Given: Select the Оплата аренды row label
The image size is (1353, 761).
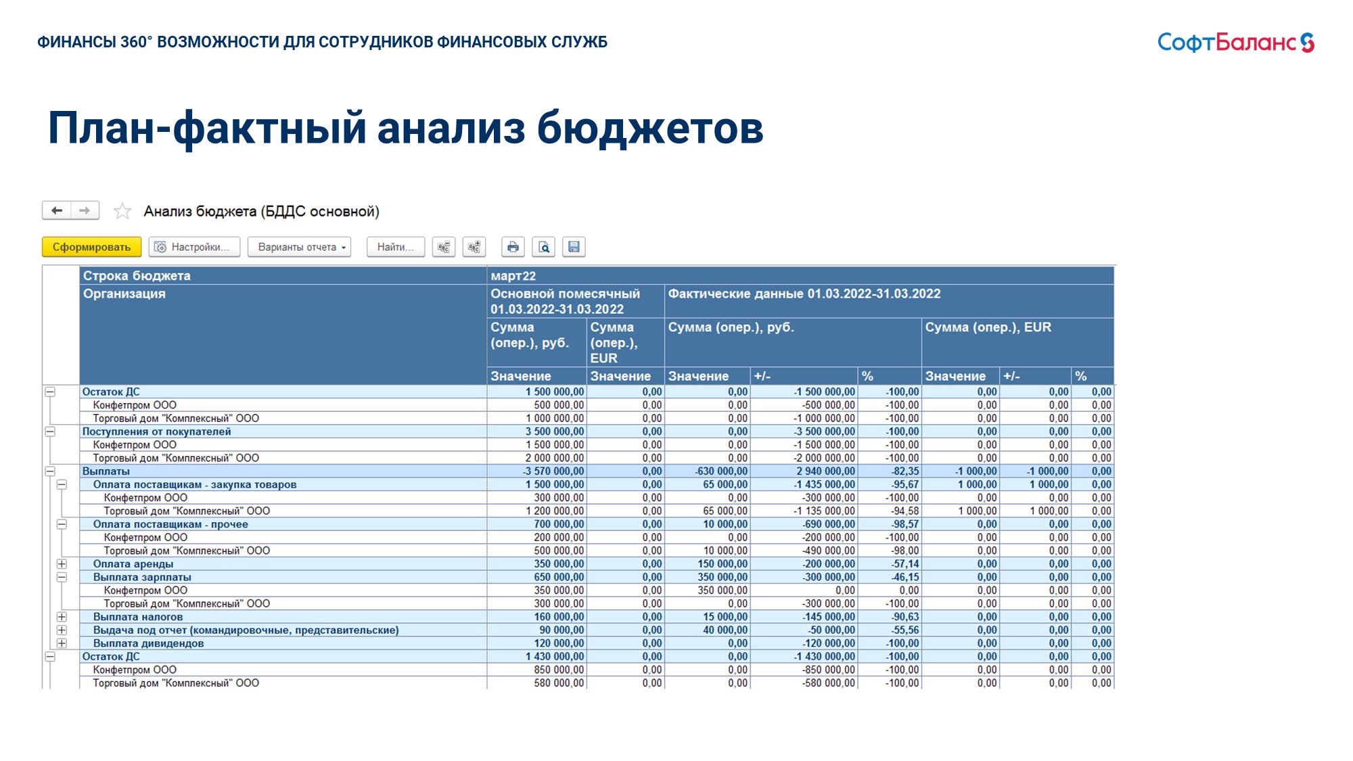Looking at the screenshot, I should [133, 564].
